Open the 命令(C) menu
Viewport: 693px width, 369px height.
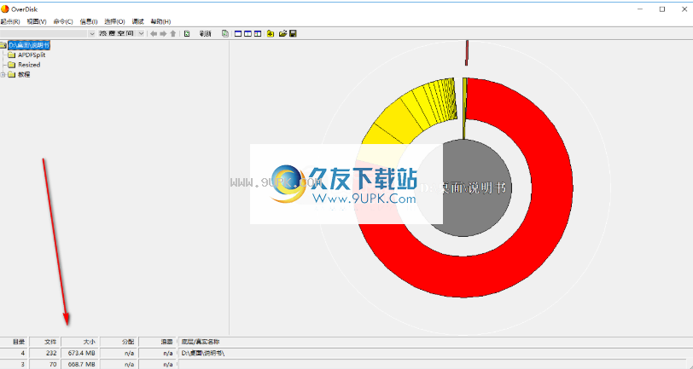pyautogui.click(x=63, y=21)
